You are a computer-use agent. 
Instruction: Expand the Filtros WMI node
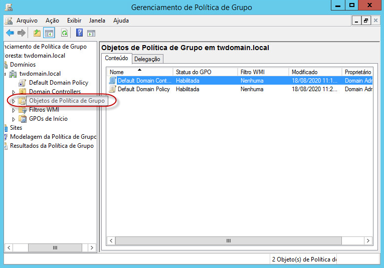tap(14, 110)
